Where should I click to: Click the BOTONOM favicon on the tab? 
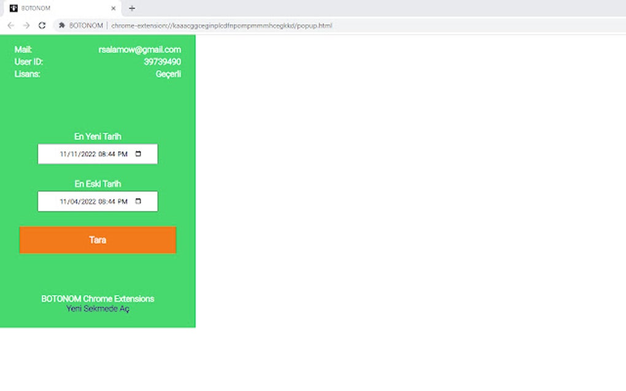[x=15, y=8]
